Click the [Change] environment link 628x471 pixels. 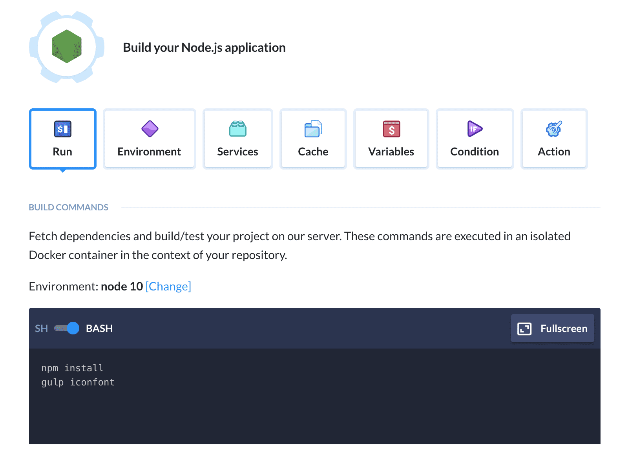pos(168,287)
